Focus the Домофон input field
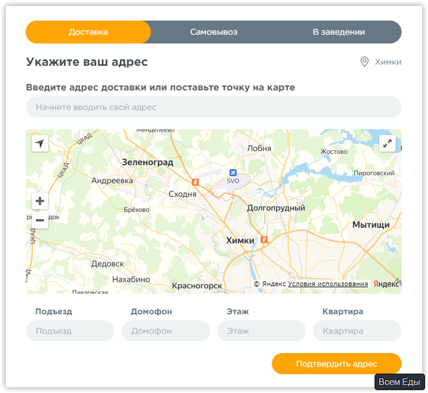 pyautogui.click(x=166, y=331)
